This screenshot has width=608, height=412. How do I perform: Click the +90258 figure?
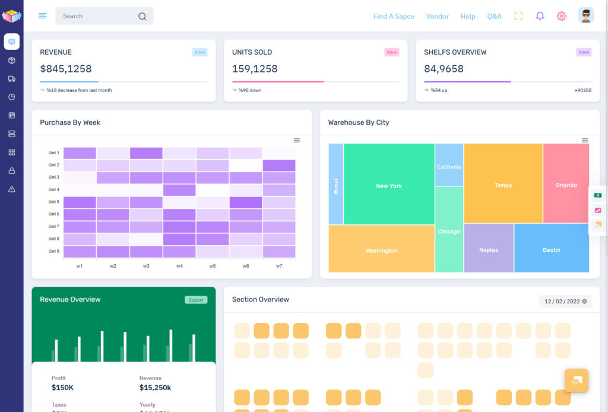click(583, 90)
